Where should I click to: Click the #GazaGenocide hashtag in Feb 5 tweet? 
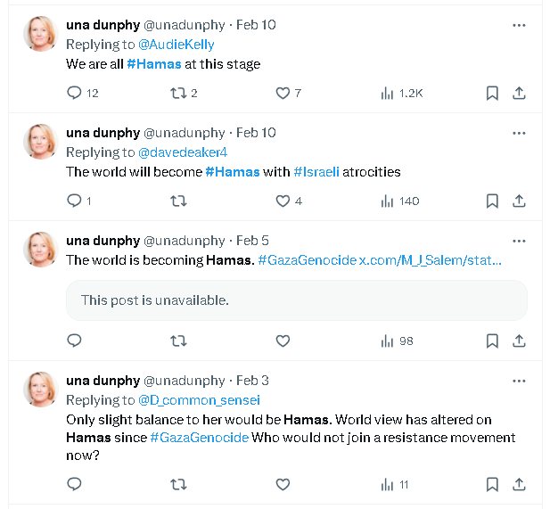pyautogui.click(x=306, y=260)
